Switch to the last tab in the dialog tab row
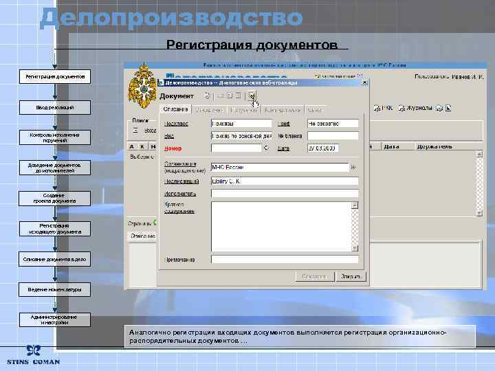 315,110
